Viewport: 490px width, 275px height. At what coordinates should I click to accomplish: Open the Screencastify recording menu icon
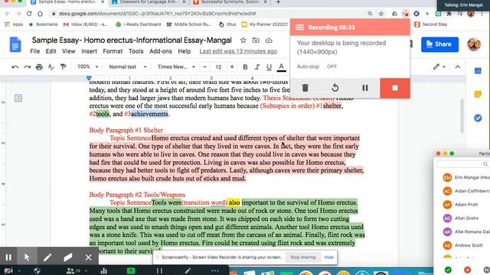pos(299,27)
